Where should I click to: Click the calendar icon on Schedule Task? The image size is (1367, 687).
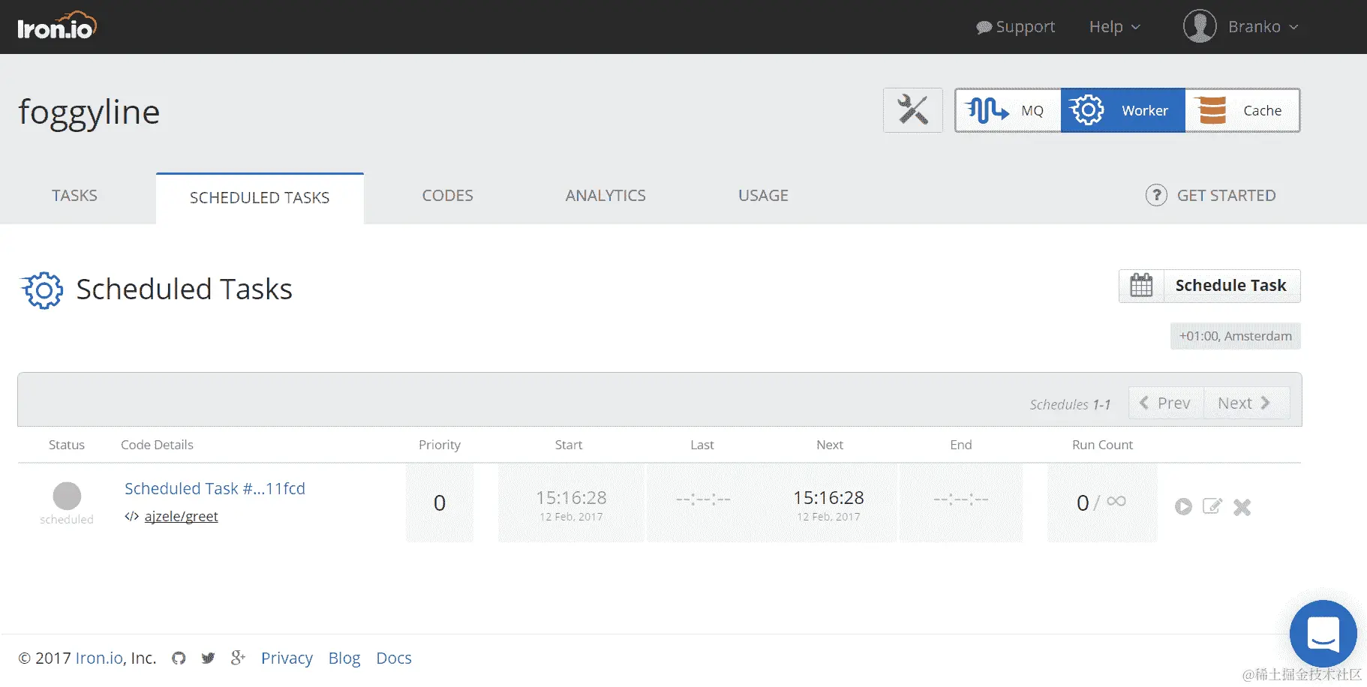1141,286
